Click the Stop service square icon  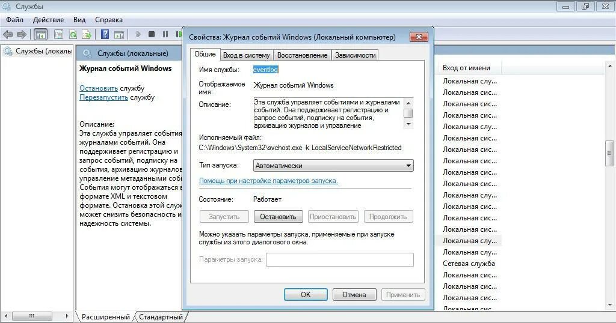coord(152,34)
